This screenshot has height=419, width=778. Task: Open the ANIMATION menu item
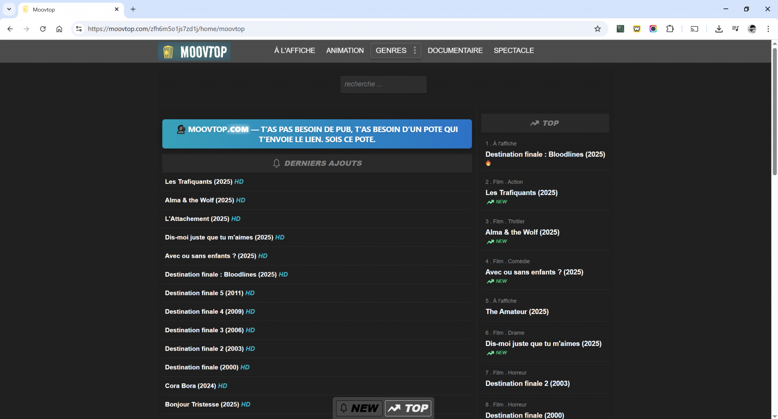[x=345, y=51]
